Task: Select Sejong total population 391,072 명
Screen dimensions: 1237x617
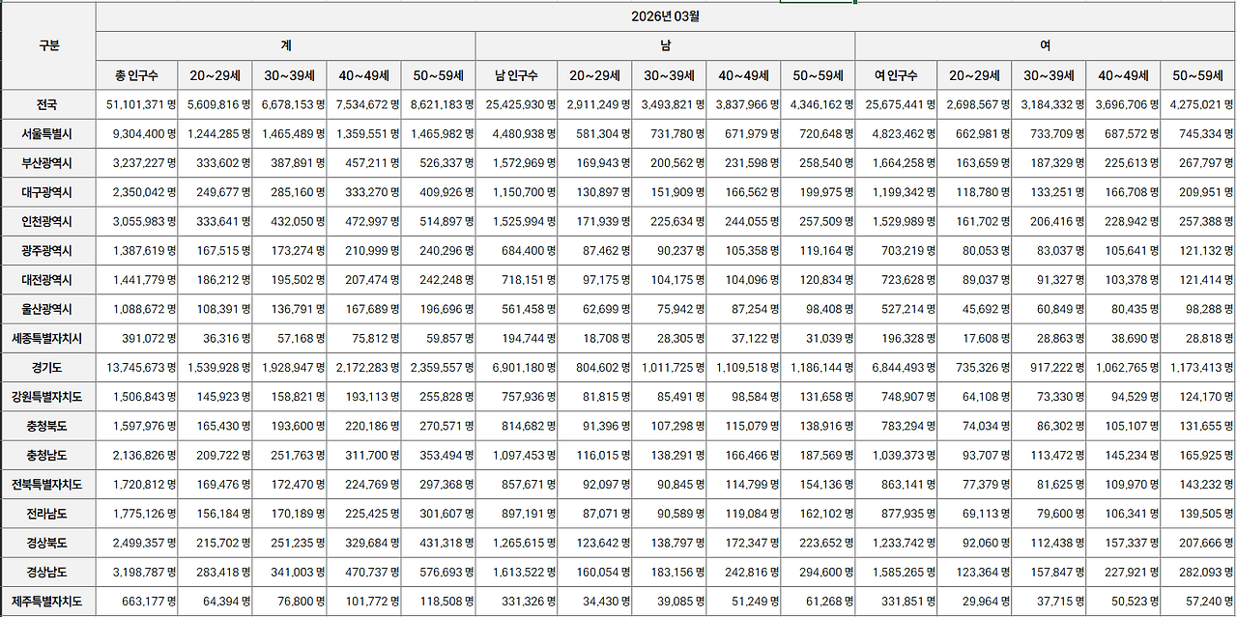Action: [137, 339]
